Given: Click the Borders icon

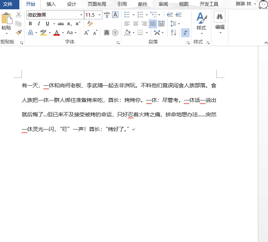Looking at the screenshot, I should click(x=140, y=33).
